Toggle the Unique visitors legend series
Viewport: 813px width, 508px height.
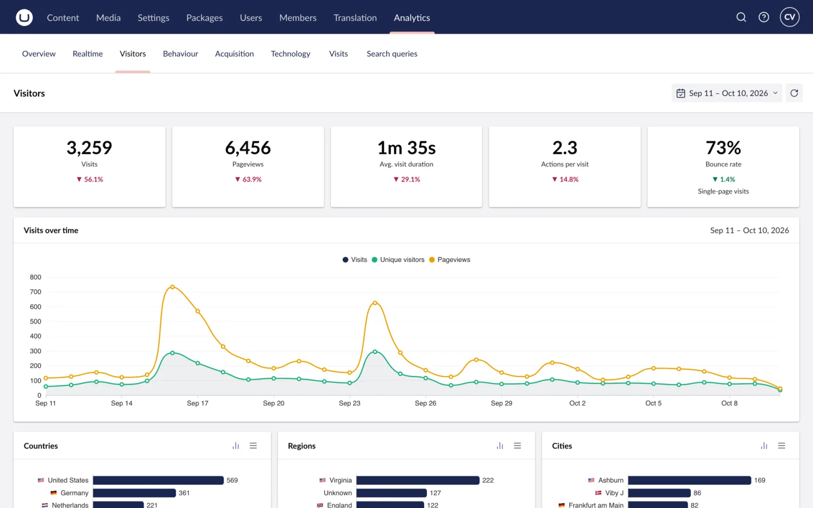coord(398,260)
